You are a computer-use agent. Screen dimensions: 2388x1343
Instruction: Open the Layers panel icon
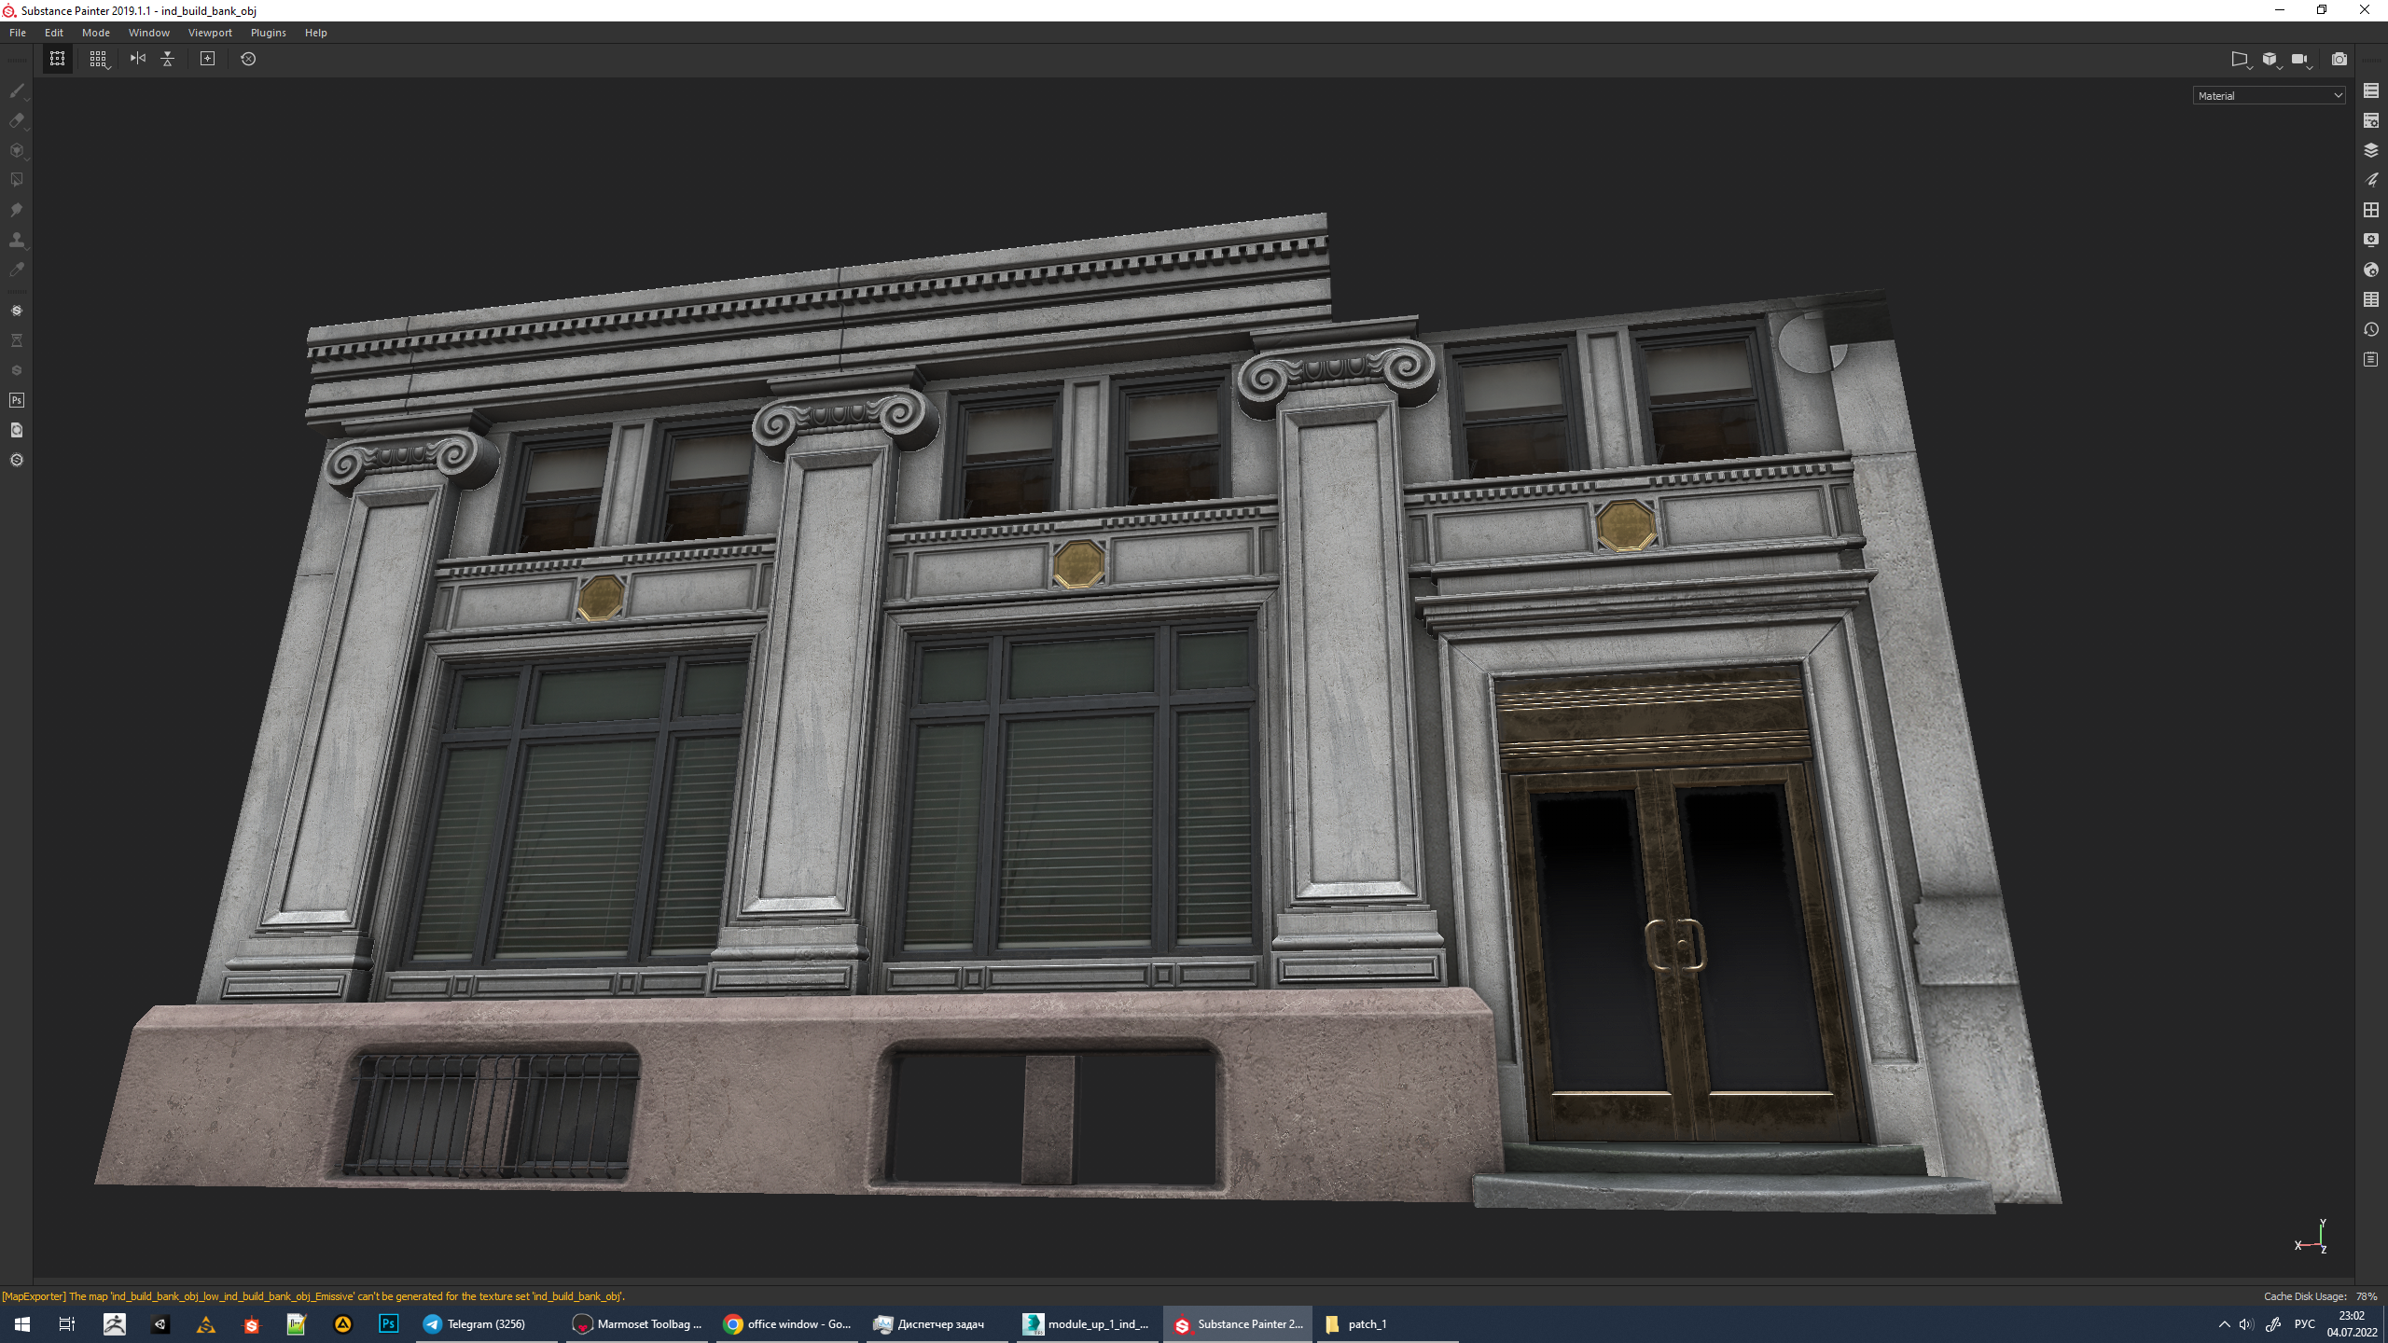[2370, 150]
